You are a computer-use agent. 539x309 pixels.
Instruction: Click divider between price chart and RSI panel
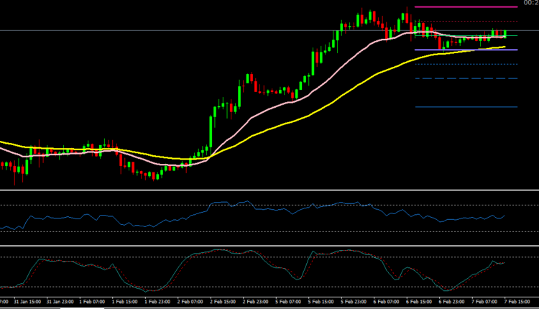pos(269,190)
